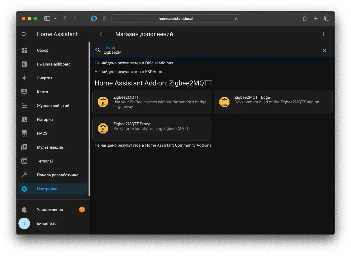Screen dimensions: 351x256
Task: Open the Terminal console icon
Action: [x=24, y=161]
